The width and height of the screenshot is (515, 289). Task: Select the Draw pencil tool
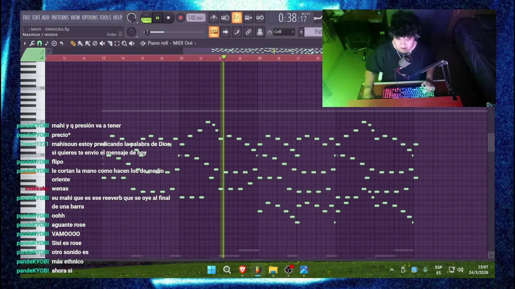(73, 43)
